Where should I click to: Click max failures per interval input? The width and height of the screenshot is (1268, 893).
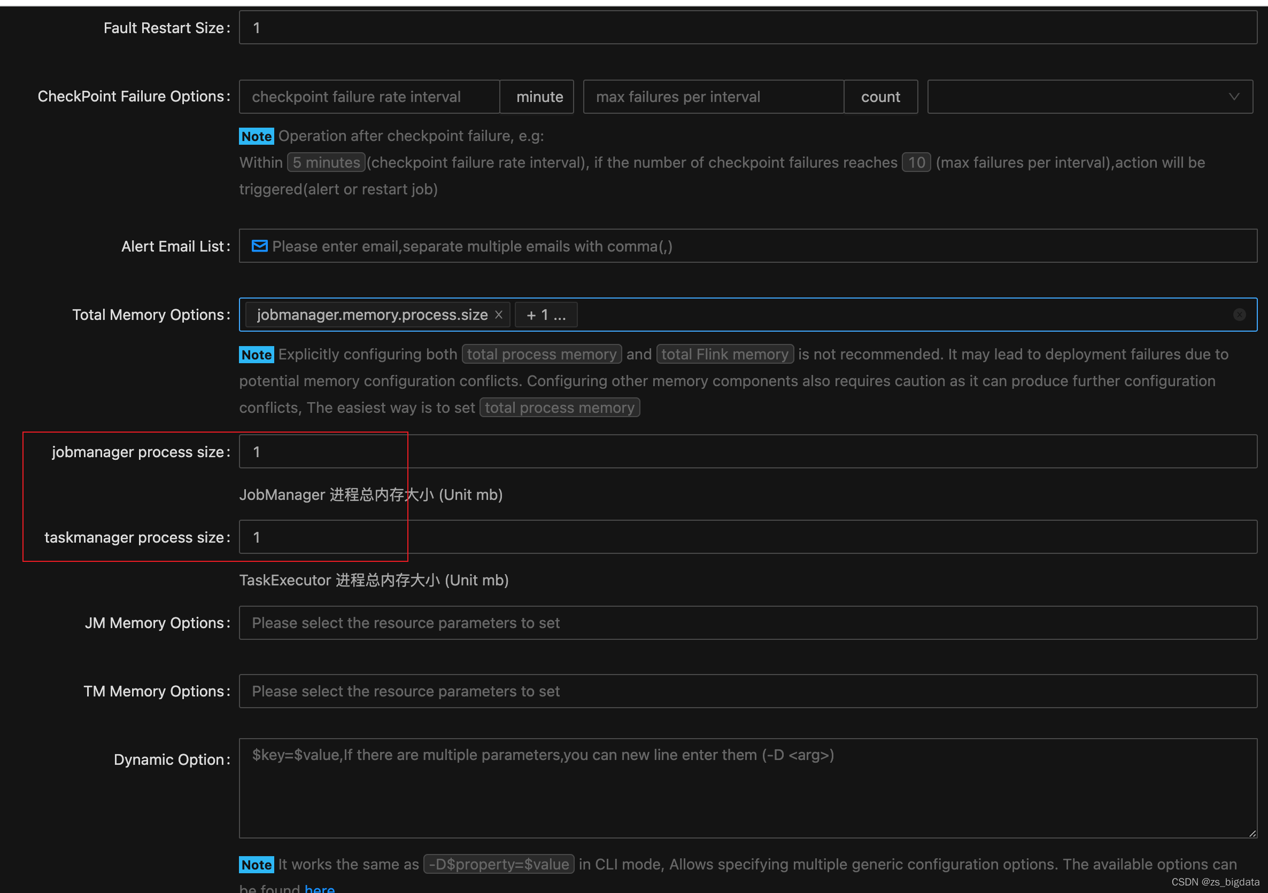[713, 97]
